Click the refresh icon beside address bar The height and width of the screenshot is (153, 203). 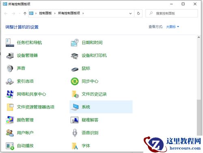point(138,13)
